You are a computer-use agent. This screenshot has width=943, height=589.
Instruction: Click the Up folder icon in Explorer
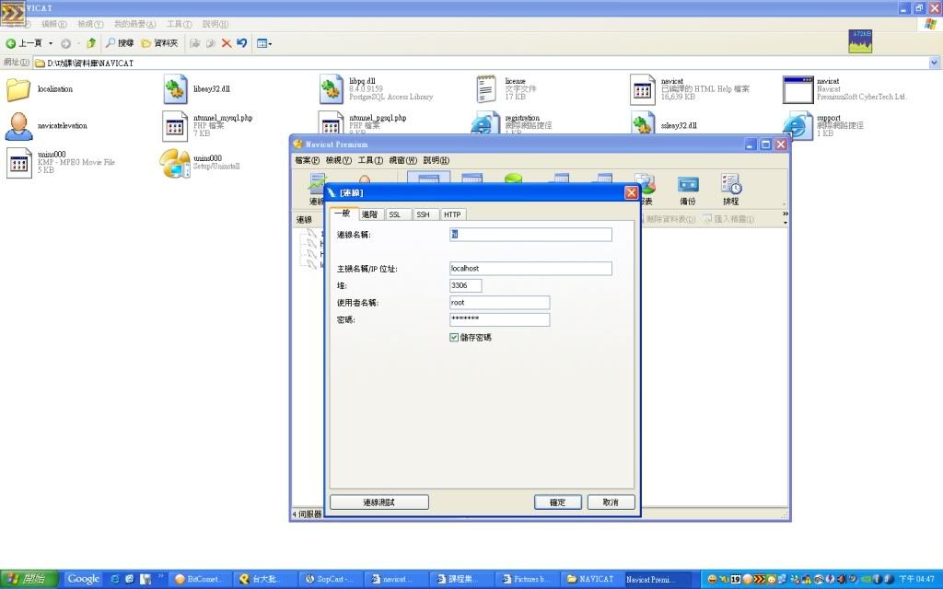tap(91, 43)
